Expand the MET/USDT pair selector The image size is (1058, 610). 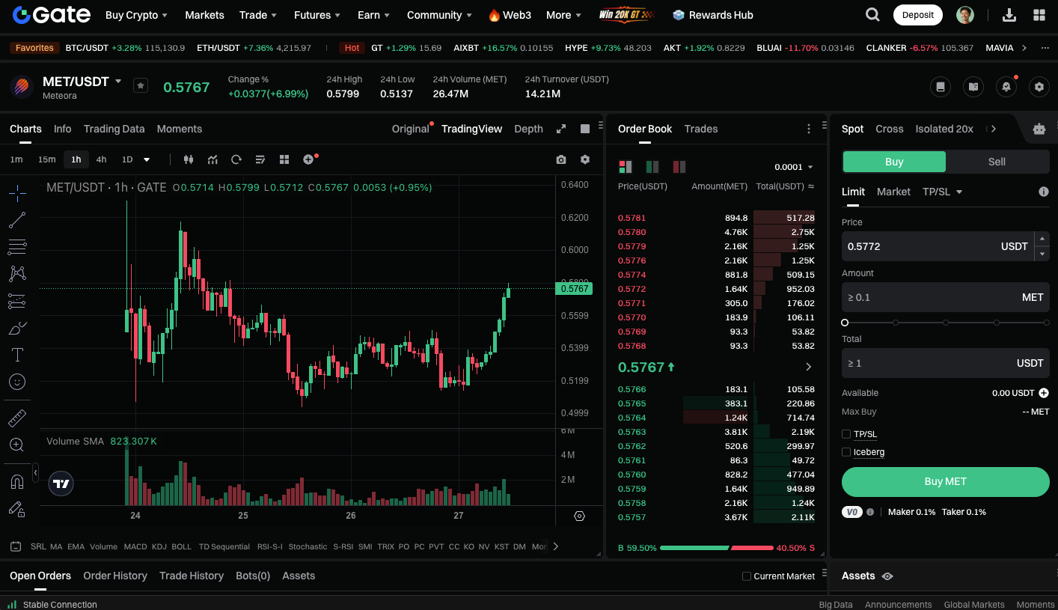pyautogui.click(x=118, y=81)
